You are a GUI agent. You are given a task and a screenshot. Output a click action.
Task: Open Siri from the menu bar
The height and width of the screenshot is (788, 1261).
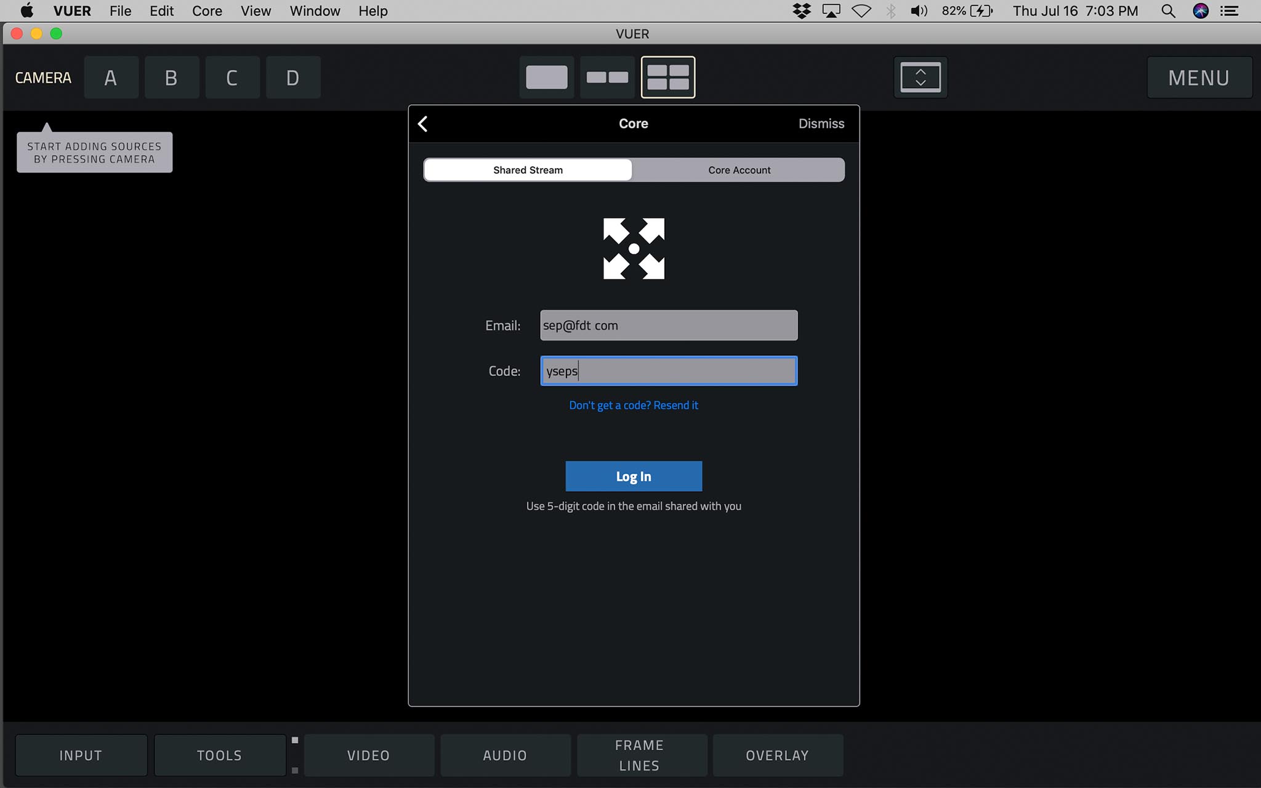coord(1201,11)
